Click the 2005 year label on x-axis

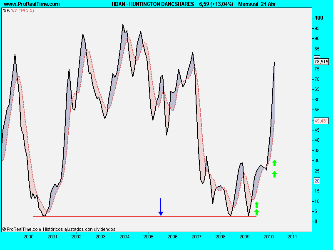click(149, 237)
